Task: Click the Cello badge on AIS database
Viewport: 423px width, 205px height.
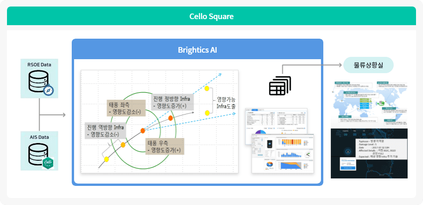Action: tap(48, 163)
